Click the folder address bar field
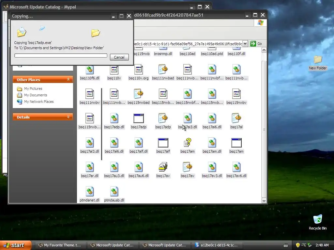This screenshot has height=250, width=334. (x=188, y=44)
